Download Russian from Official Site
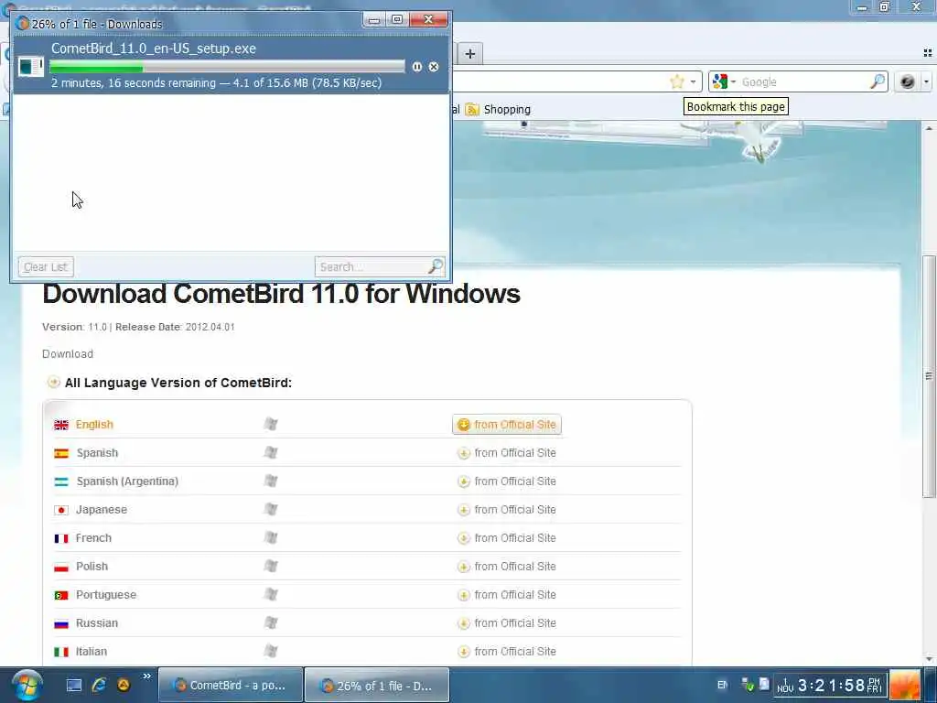This screenshot has width=937, height=703. pyautogui.click(x=507, y=623)
